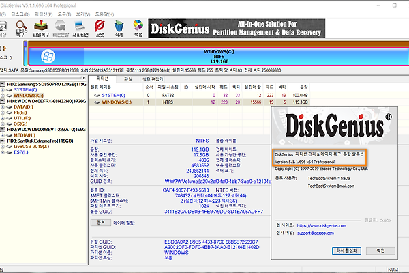
Task: Expand the OS(G:) tree node
Action: (x=3, y=124)
